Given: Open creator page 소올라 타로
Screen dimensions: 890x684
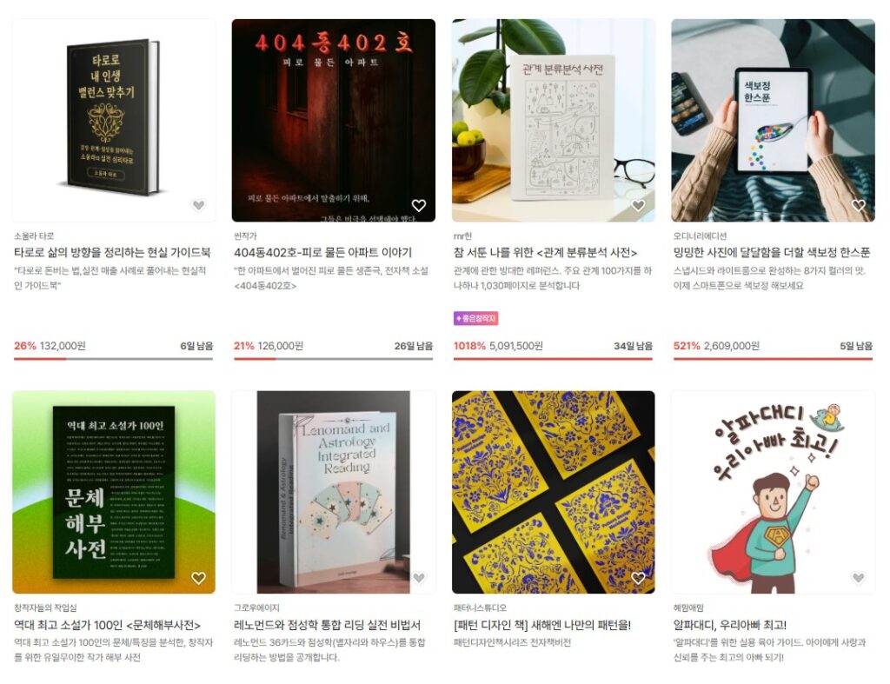Looking at the screenshot, I should click(x=34, y=236).
